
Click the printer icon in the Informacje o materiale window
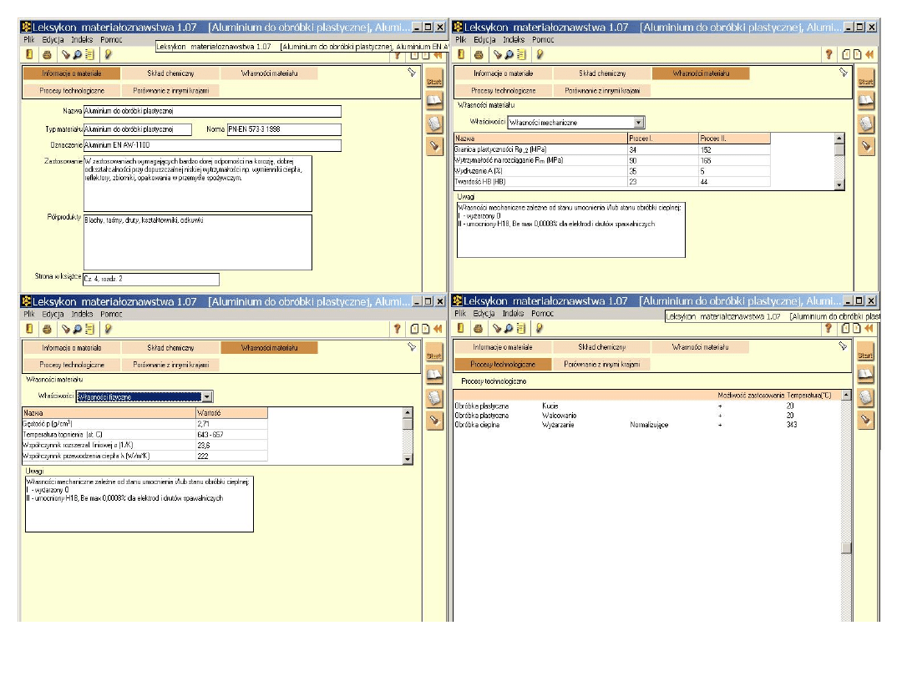[x=48, y=54]
